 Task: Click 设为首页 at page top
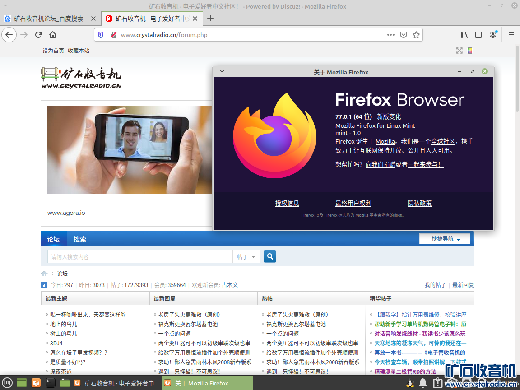tap(53, 51)
